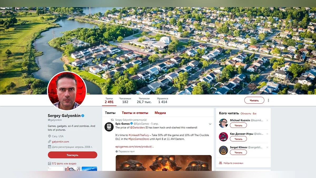Screen dimensions: 316x178
Task: Dismiss Sergei Klimov suggestion with the X
Action: 267,147
